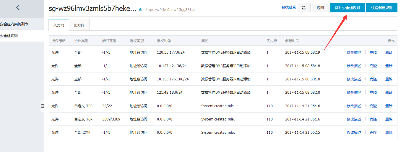Click the 22/22 port range cell

click(x=106, y=106)
